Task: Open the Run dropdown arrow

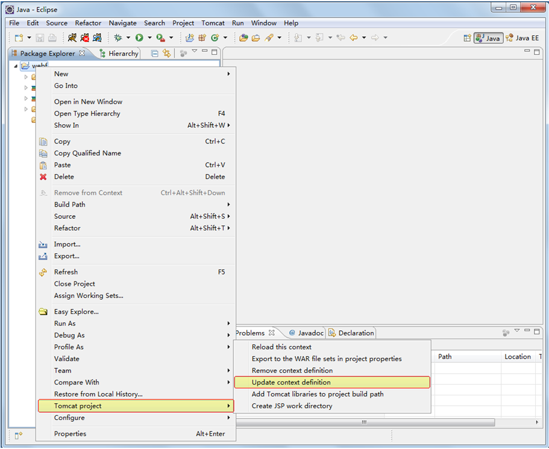Action: coord(149,37)
